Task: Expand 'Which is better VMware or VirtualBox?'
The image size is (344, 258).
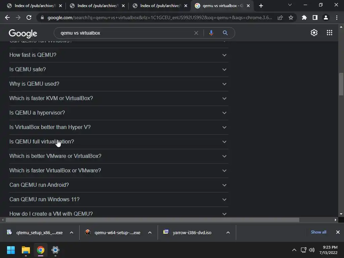Action: (119, 157)
